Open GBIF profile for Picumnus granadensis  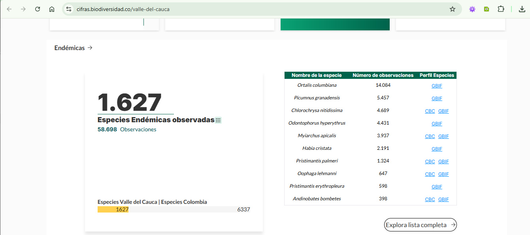point(437,99)
